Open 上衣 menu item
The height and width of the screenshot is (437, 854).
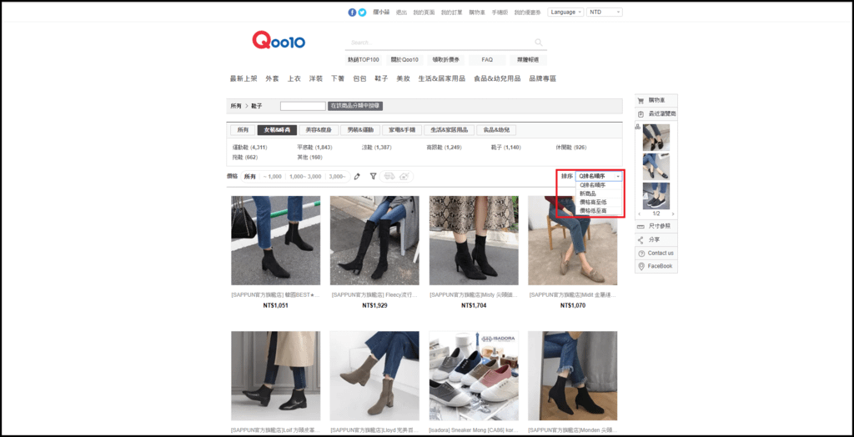pyautogui.click(x=294, y=78)
